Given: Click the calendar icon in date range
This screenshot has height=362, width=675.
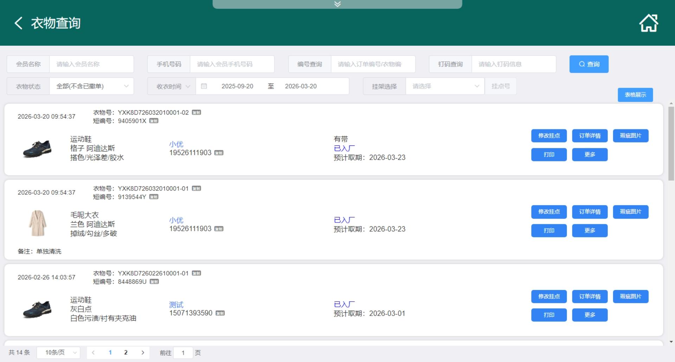Looking at the screenshot, I should tap(204, 86).
